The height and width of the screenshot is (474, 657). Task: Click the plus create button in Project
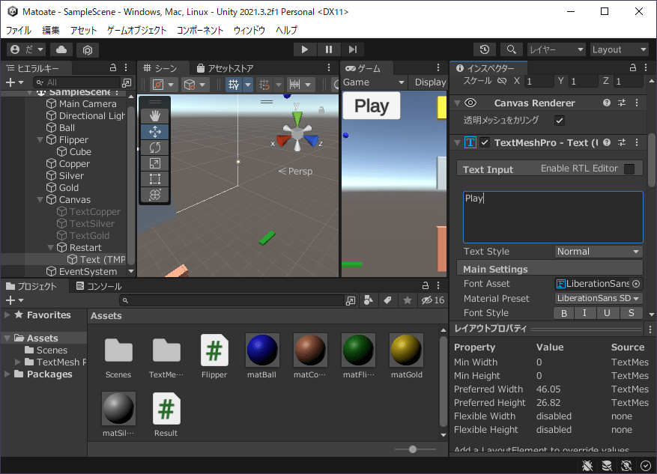(15, 300)
